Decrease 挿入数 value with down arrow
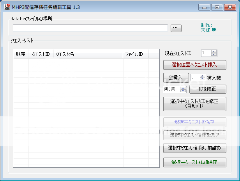The image size is (240, 181). point(202,79)
